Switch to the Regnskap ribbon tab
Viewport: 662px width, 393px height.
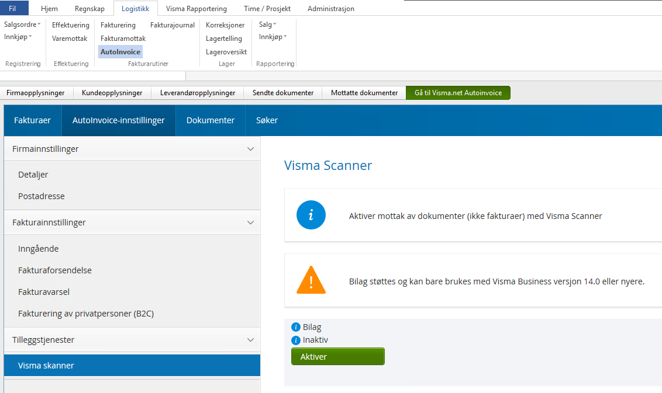pyautogui.click(x=89, y=8)
